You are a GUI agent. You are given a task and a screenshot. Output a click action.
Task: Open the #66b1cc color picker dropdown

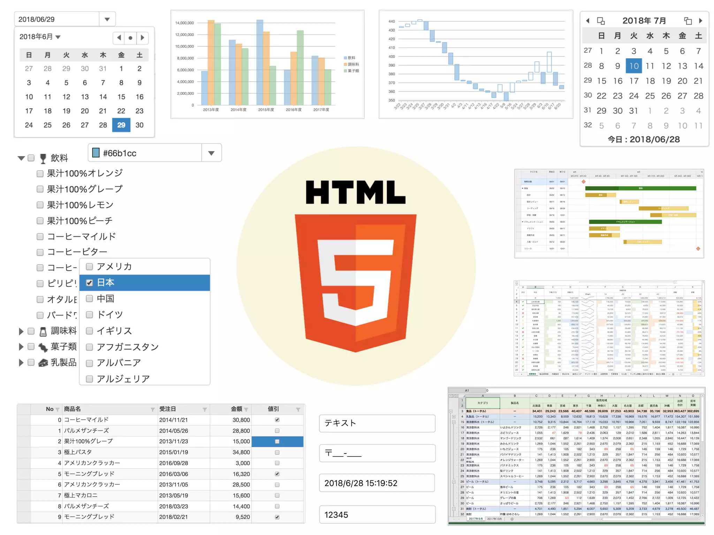211,153
